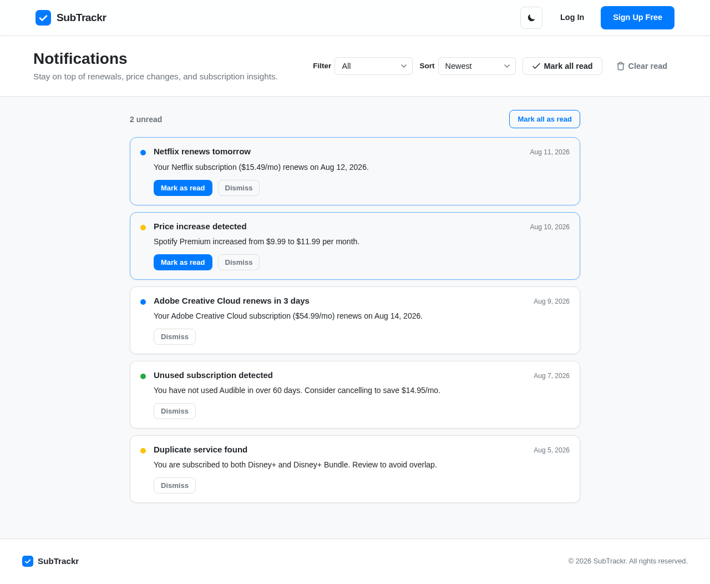Click the SubTrackr brand name in header
Screen dimensions: 710x584
(82, 18)
